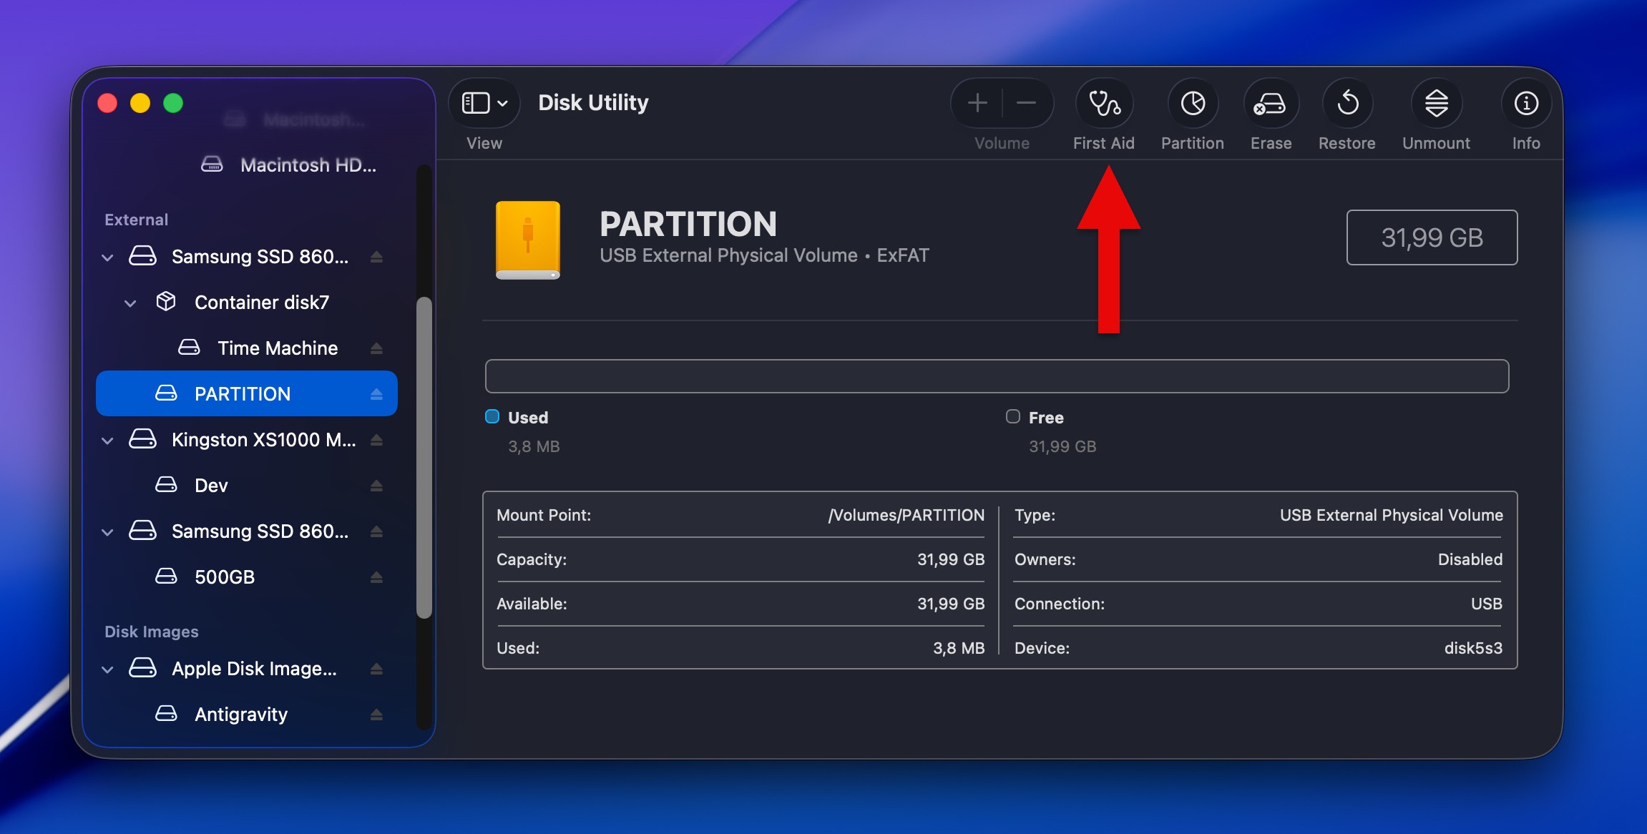Image resolution: width=1647 pixels, height=834 pixels.
Task: Select the Antigravity disk image volume
Action: [240, 713]
